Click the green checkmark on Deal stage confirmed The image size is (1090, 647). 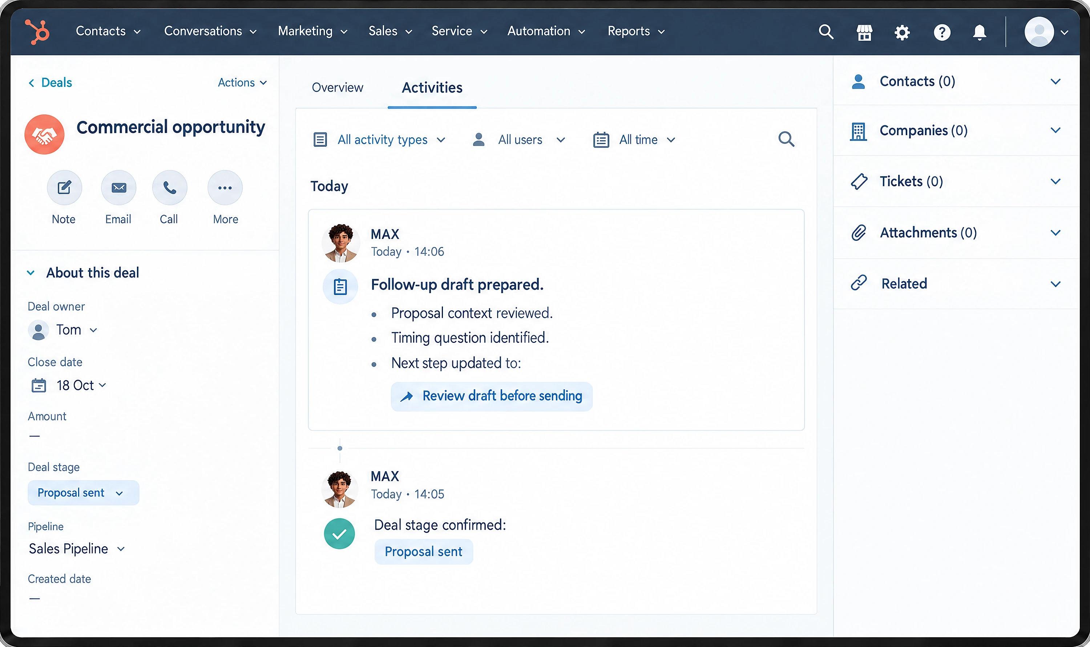tap(339, 534)
